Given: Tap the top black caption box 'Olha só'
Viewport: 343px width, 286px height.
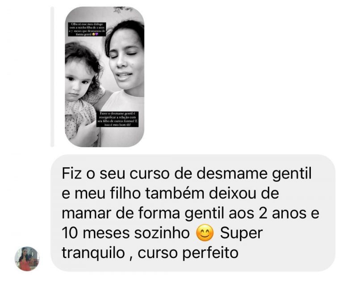Looking at the screenshot, I should pyautogui.click(x=86, y=29).
